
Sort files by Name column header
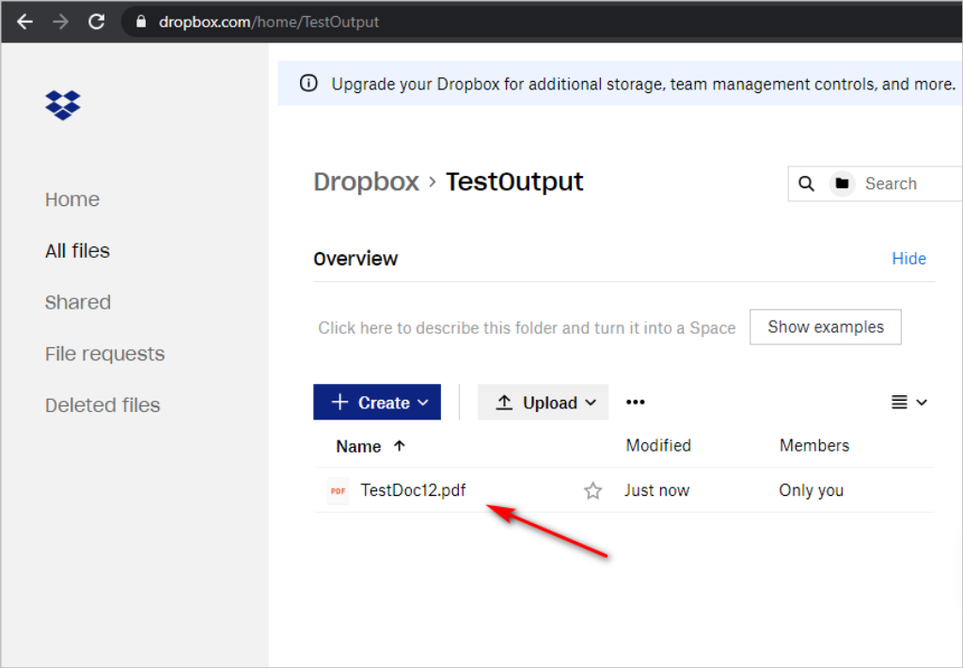pyautogui.click(x=358, y=447)
